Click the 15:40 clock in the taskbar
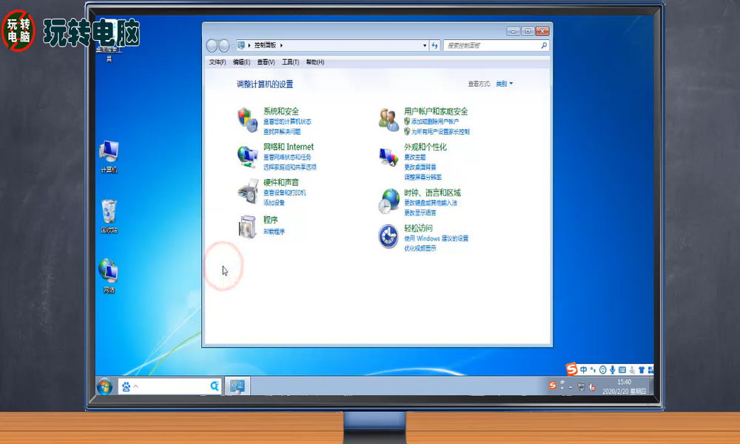 [x=624, y=382]
